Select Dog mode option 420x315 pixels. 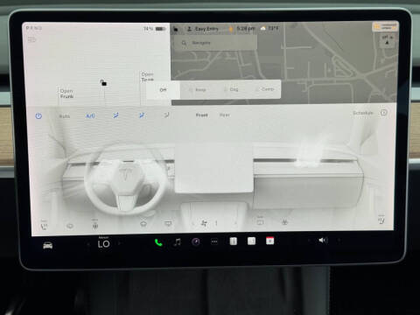click(231, 89)
